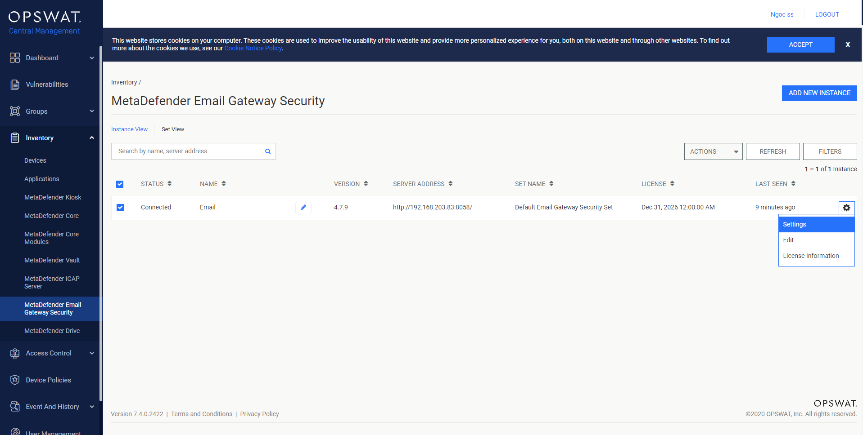Click the FILTERS button
This screenshot has height=435, width=863.
pos(830,151)
